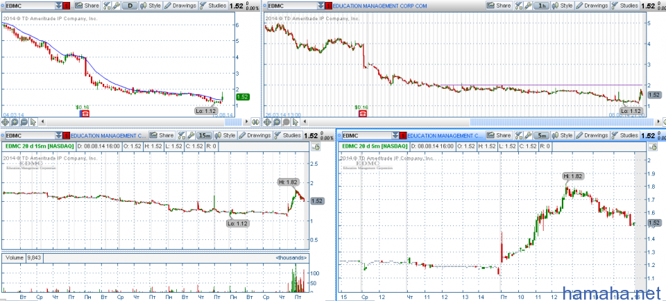666x301 pixels.
Task: Click left scroll arrow below daily chart
Action: coord(42,122)
